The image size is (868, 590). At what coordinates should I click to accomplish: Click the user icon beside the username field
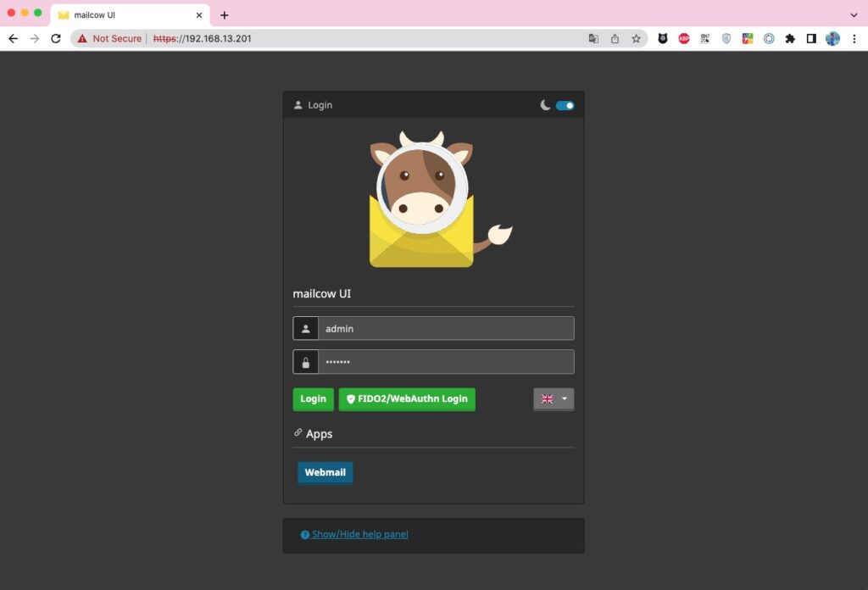point(305,329)
